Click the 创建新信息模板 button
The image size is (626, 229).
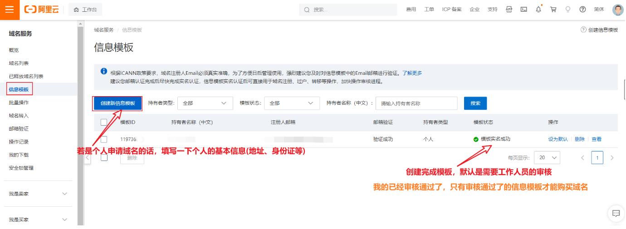(118, 103)
